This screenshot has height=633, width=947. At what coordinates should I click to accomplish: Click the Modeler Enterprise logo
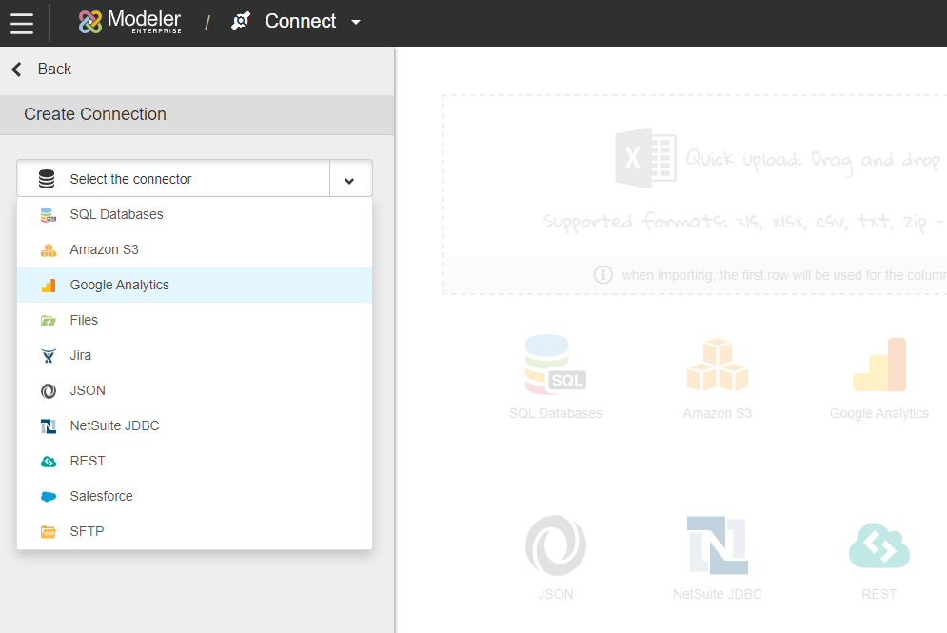pyautogui.click(x=129, y=22)
